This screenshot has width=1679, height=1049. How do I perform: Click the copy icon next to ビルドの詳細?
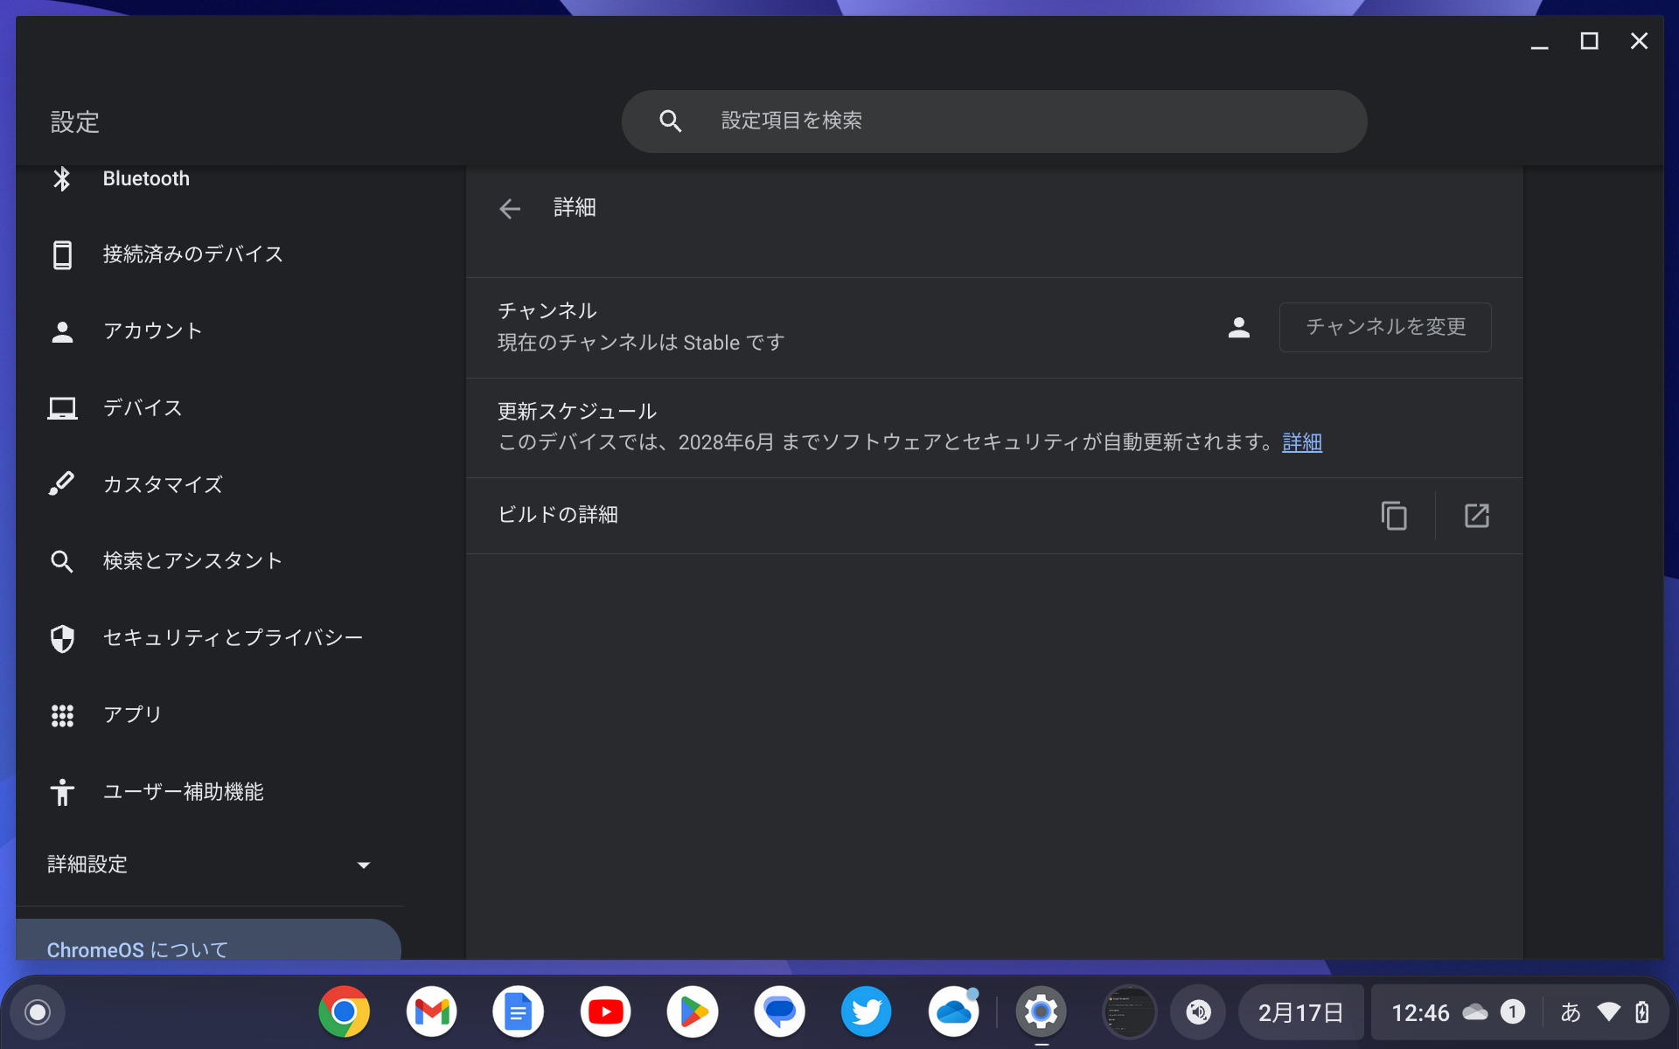(x=1394, y=516)
